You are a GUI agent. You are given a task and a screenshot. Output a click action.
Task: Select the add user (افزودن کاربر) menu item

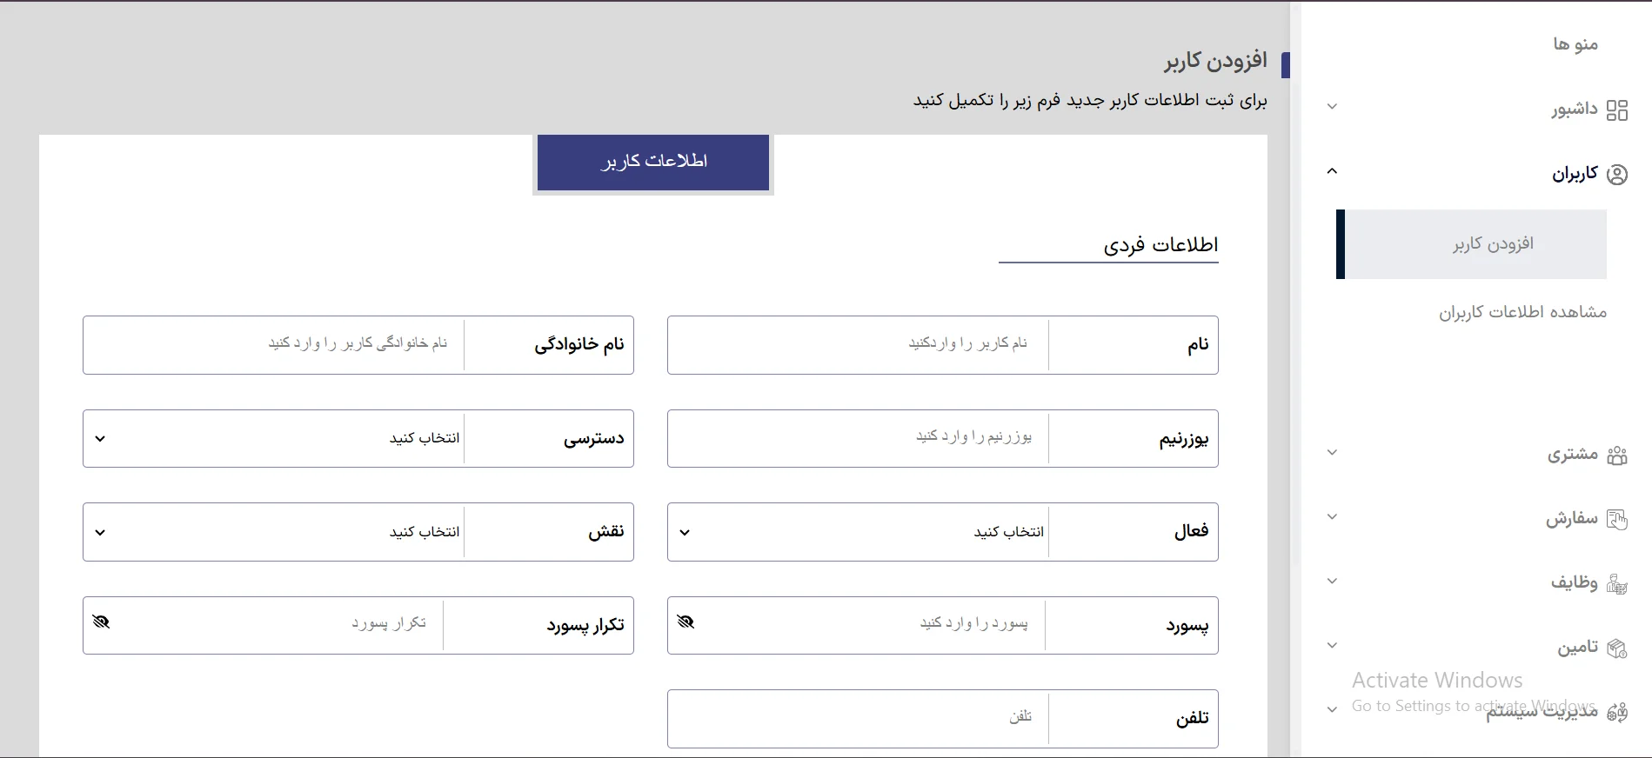pos(1492,244)
